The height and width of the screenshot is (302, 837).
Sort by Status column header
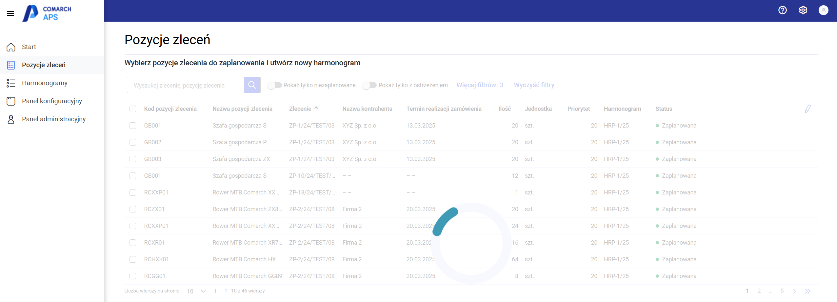[x=664, y=109]
